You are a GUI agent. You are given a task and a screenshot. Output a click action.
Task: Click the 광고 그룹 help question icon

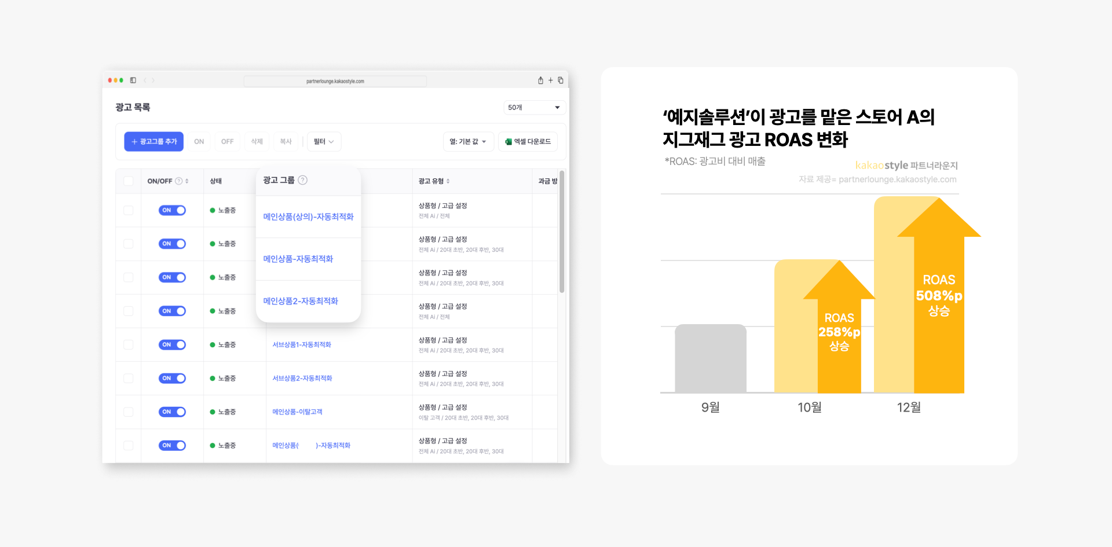tap(302, 180)
